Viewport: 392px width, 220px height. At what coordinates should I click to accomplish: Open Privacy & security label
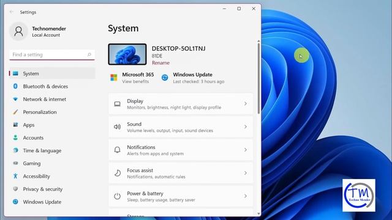pos(43,189)
